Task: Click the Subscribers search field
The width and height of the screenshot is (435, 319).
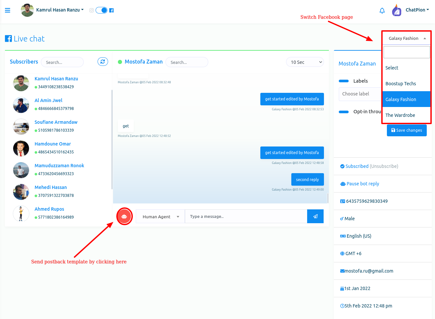Action: click(62, 62)
